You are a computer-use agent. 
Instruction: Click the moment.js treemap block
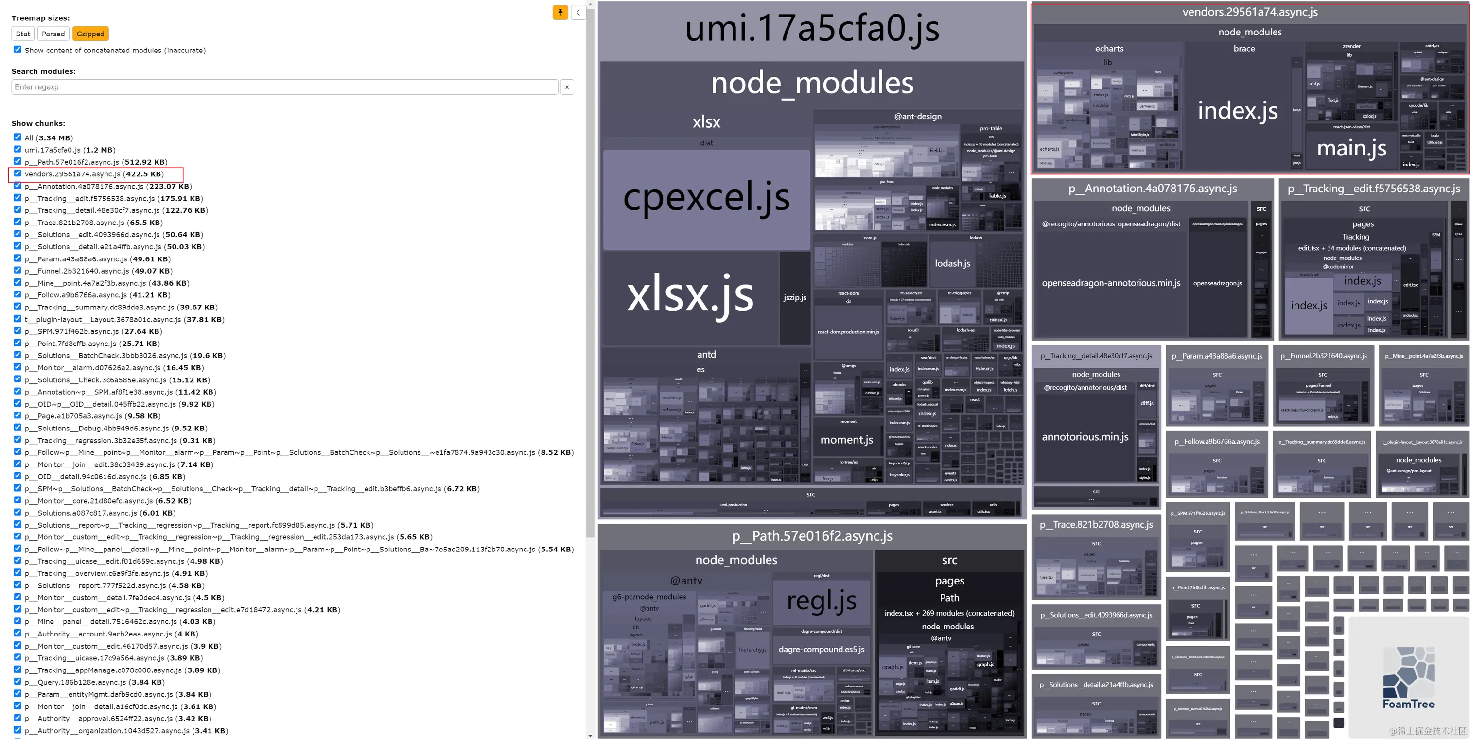click(x=847, y=440)
